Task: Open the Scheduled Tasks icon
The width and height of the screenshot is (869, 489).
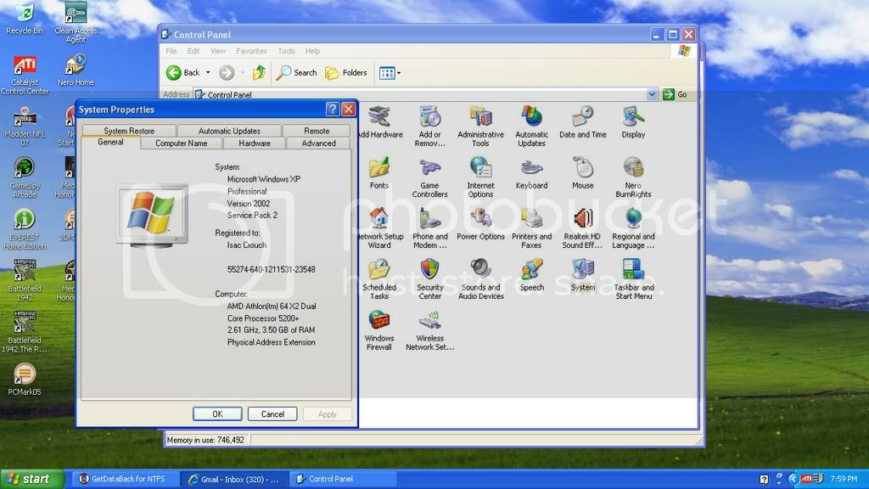Action: pos(379,279)
